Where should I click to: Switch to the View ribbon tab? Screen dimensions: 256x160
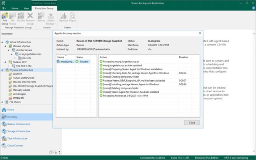(26, 8)
